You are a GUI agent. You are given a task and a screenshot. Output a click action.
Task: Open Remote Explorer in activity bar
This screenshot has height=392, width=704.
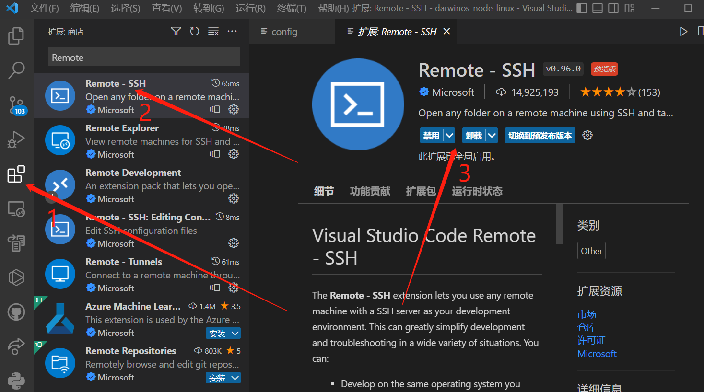coord(16,209)
